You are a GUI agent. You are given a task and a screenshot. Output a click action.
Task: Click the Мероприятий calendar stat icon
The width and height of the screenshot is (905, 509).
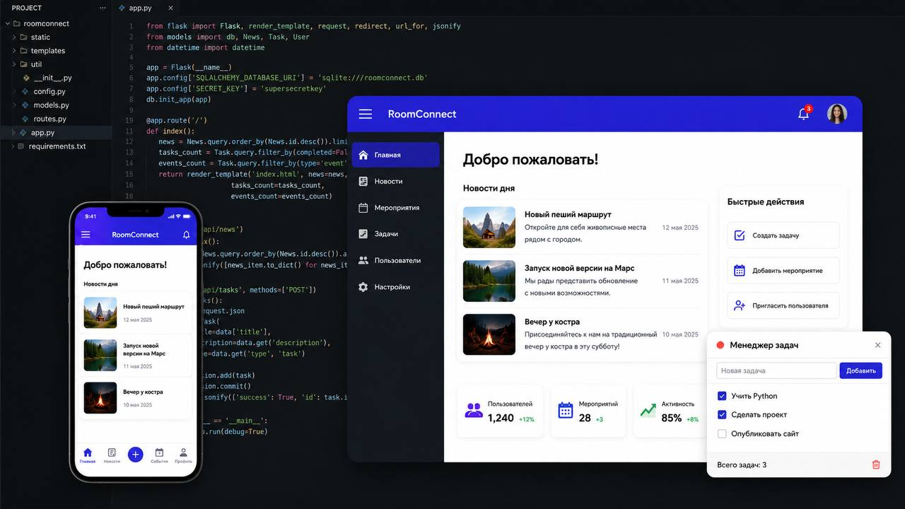(565, 410)
